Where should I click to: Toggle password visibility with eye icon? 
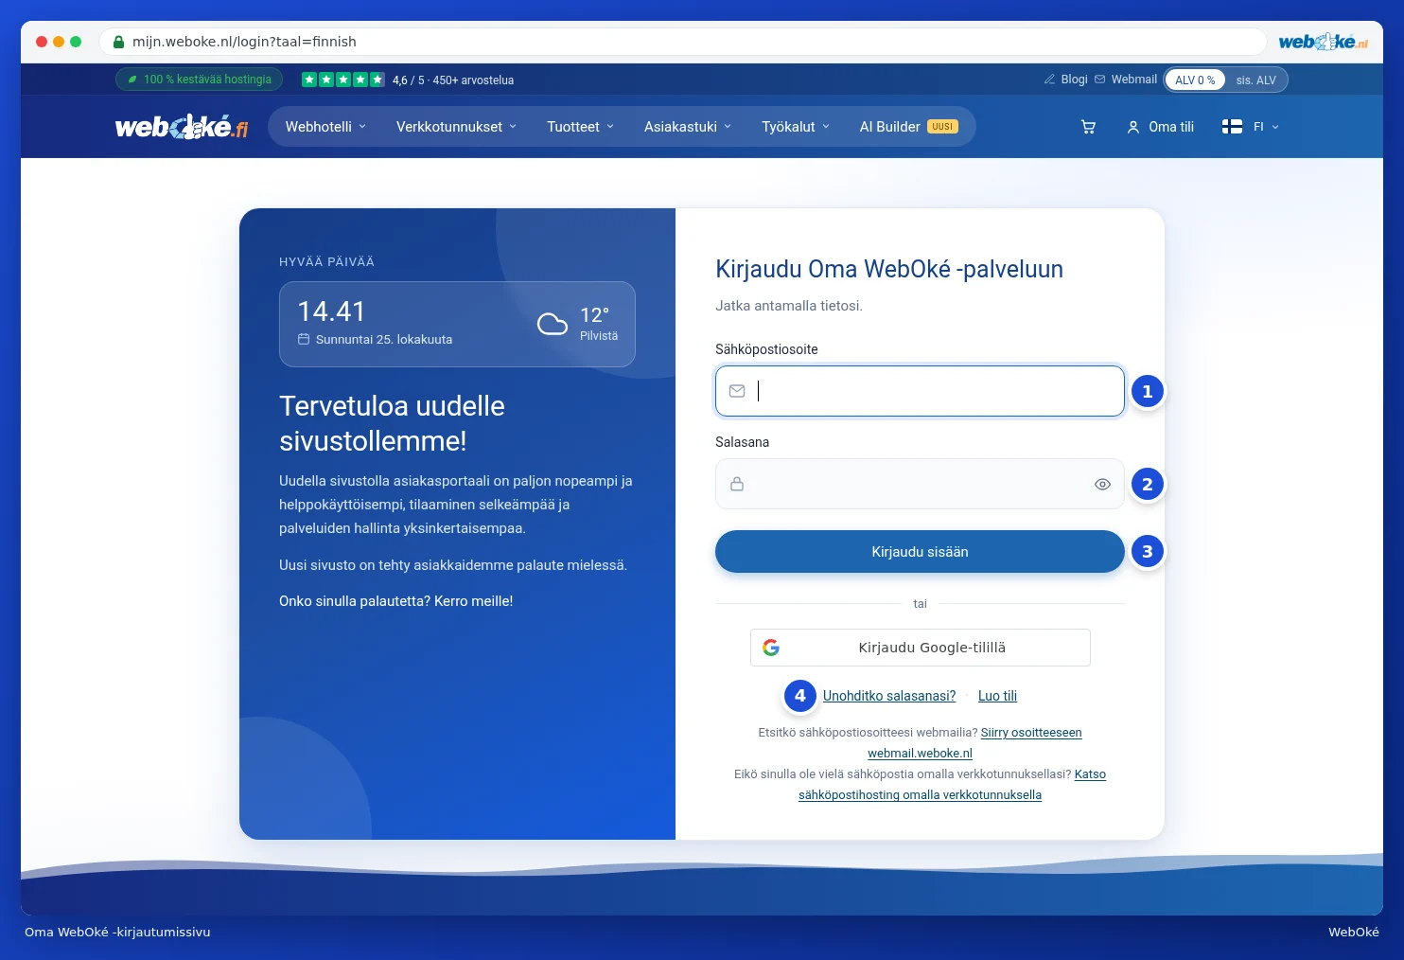click(1102, 484)
